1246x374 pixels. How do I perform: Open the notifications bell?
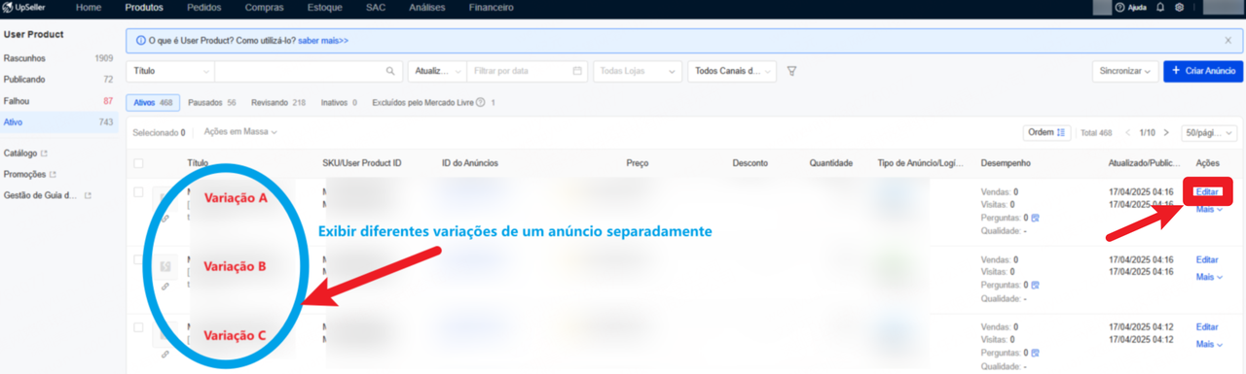(x=1159, y=7)
